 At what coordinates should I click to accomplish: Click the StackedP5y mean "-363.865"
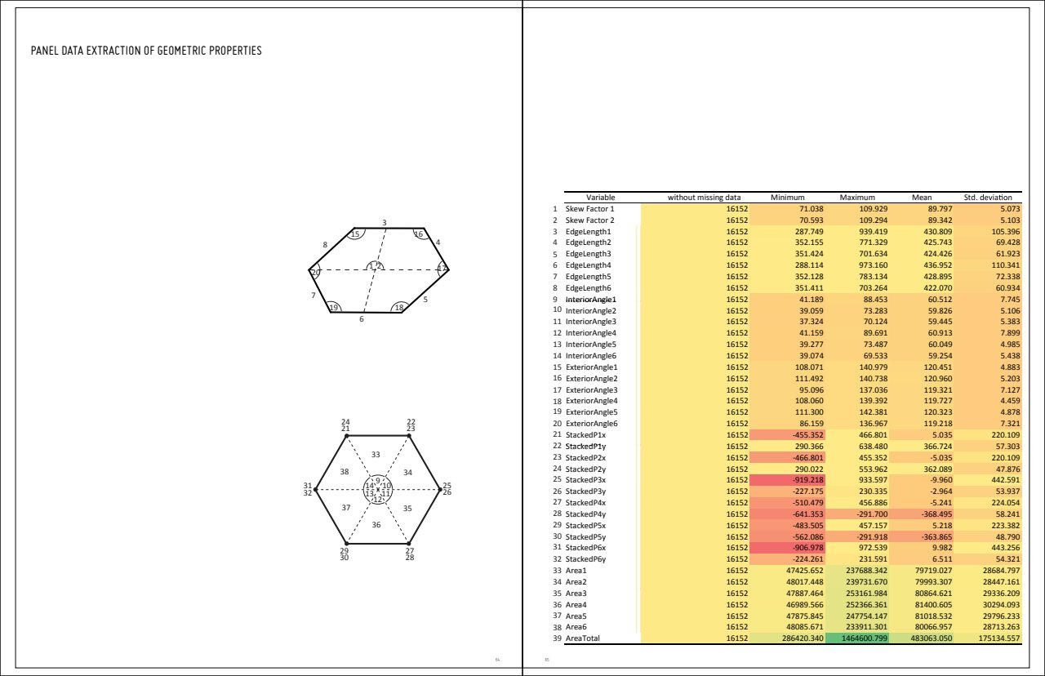tap(936, 536)
